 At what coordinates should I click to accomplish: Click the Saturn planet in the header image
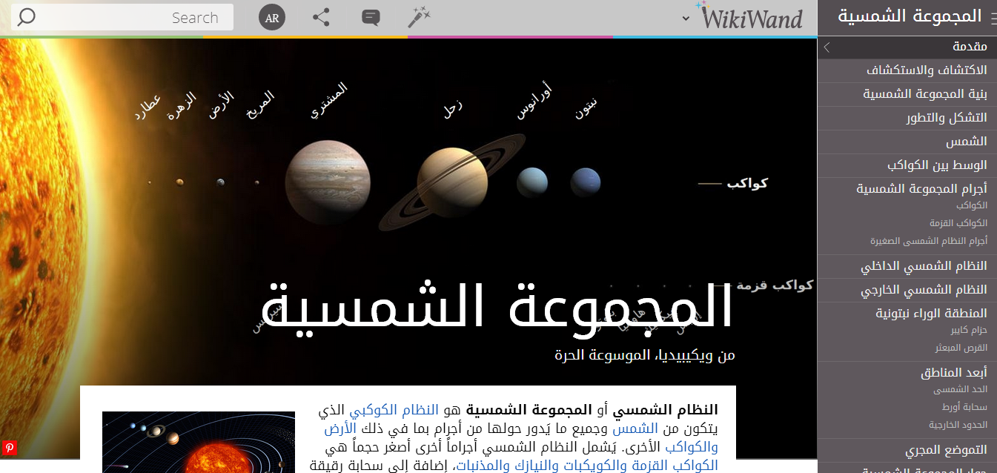tap(452, 183)
